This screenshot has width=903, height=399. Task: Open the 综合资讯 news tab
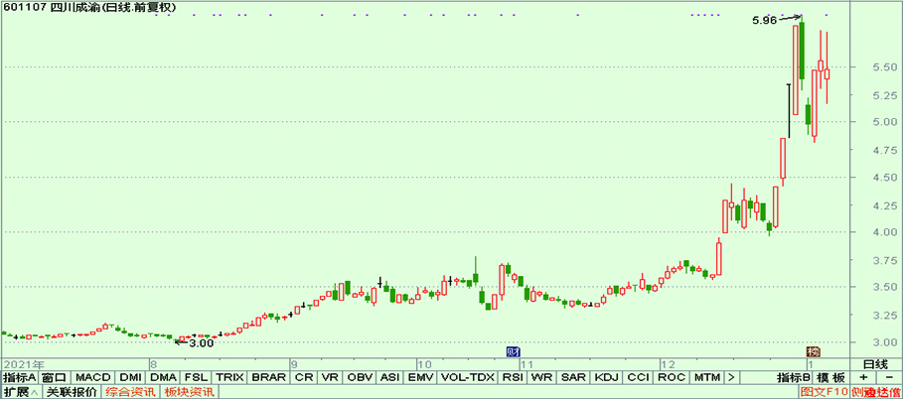[131, 392]
